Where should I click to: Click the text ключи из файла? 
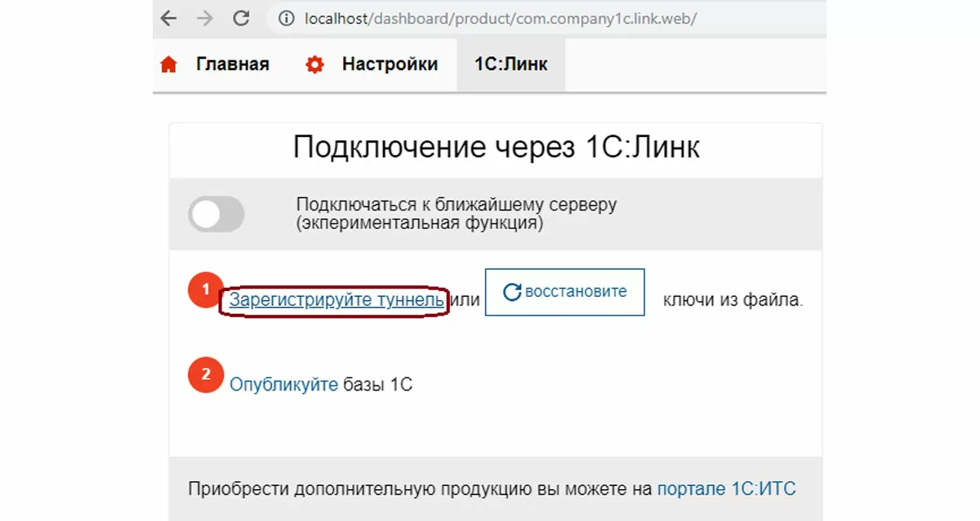733,300
